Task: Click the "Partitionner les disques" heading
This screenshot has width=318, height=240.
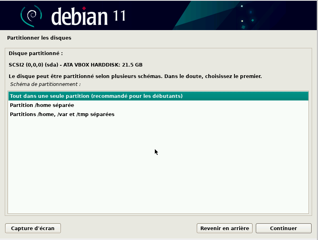Action: [39, 38]
